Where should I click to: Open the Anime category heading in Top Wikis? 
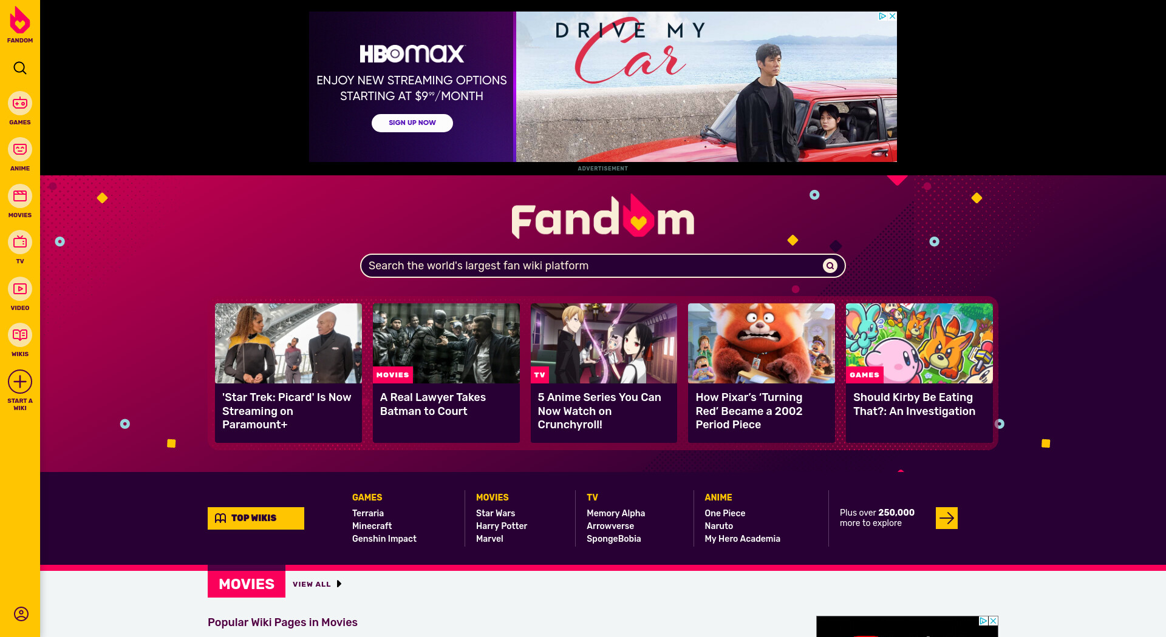point(718,497)
